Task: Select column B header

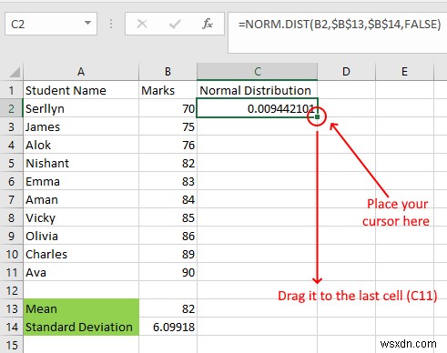Action: pos(168,72)
